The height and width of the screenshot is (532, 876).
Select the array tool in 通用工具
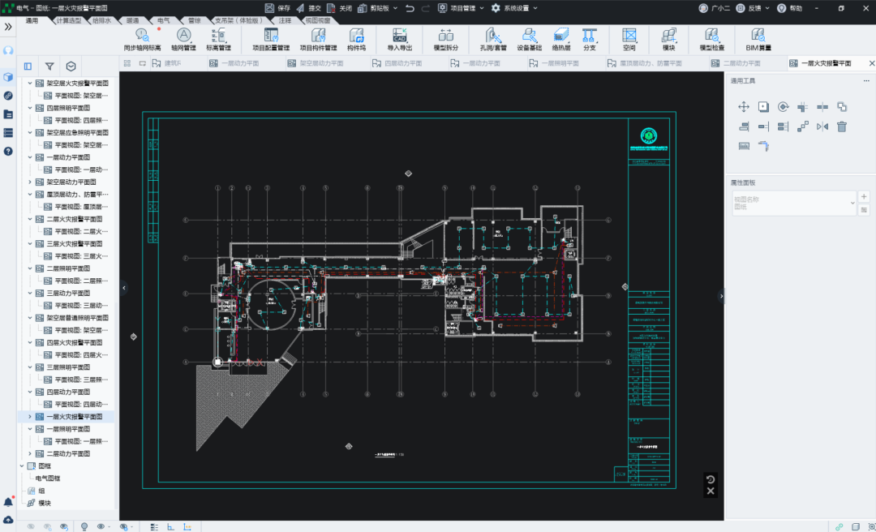[x=803, y=127]
